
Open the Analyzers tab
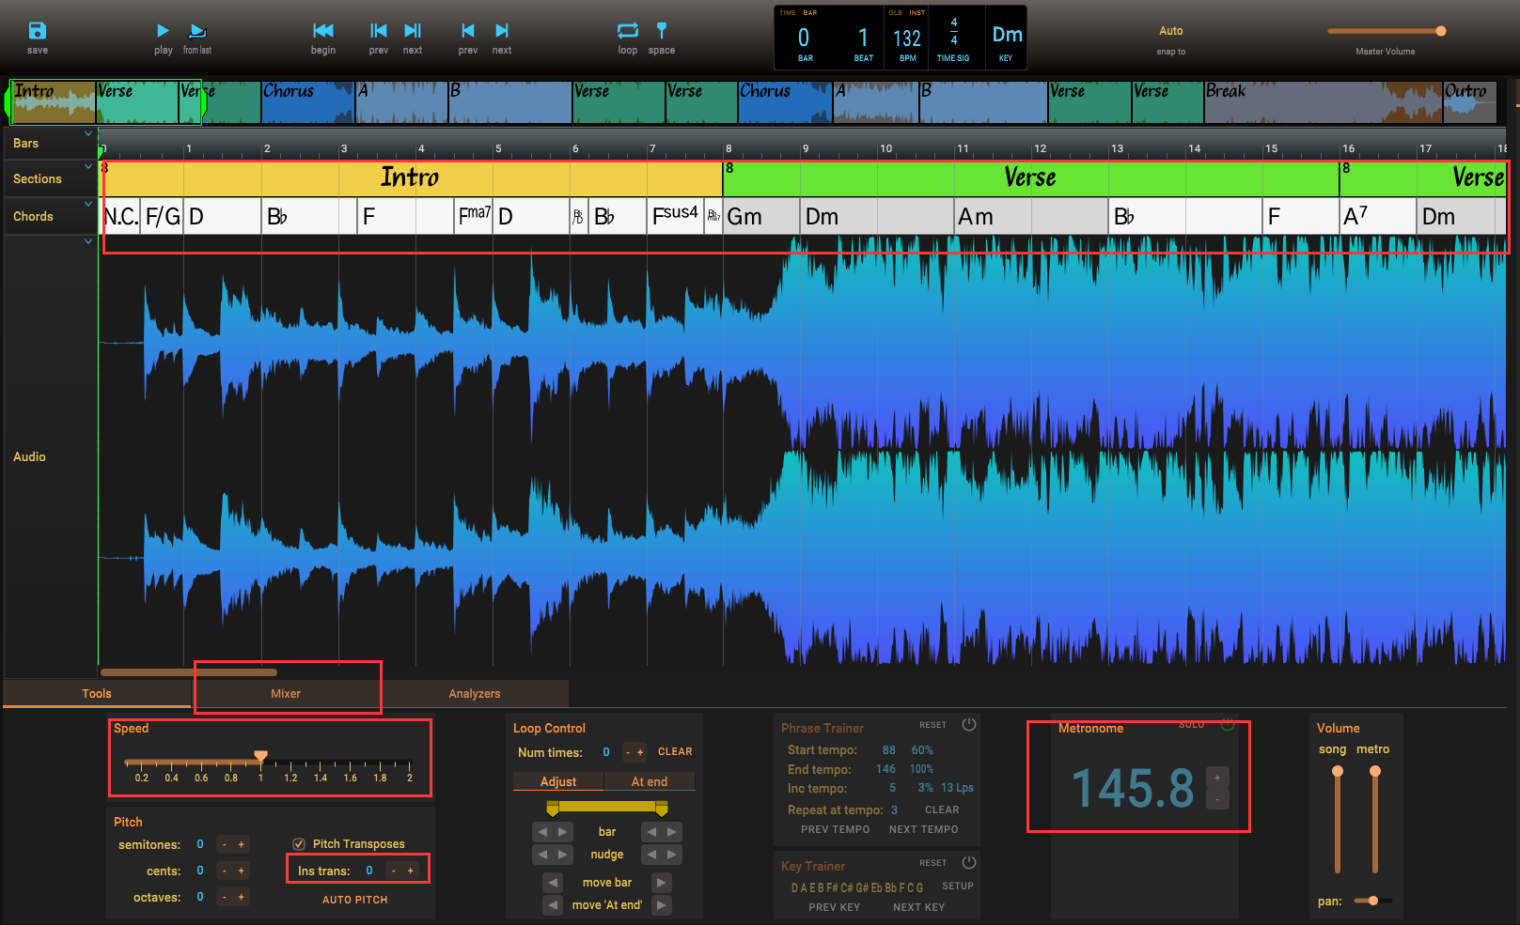click(x=474, y=694)
